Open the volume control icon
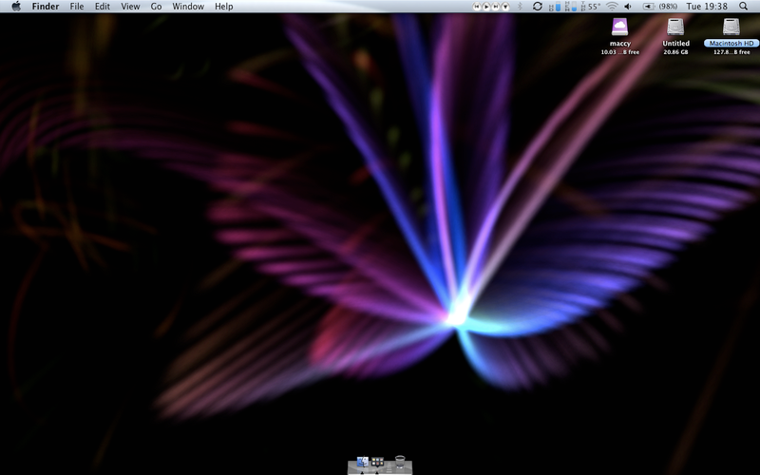The height and width of the screenshot is (475, 760). [628, 7]
